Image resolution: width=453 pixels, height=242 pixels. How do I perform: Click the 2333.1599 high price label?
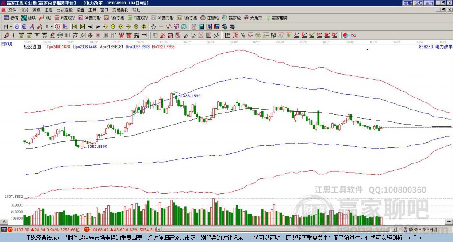pyautogui.click(x=190, y=96)
